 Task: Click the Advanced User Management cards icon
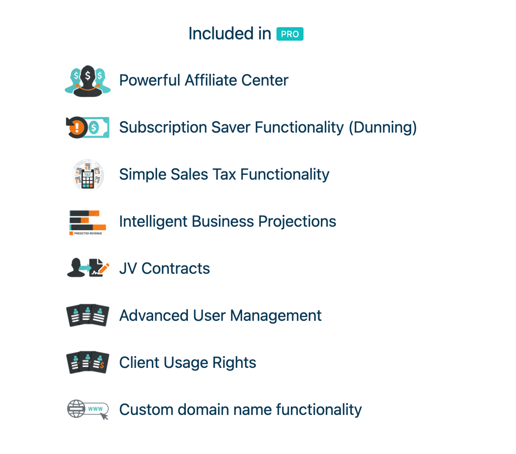pos(88,315)
